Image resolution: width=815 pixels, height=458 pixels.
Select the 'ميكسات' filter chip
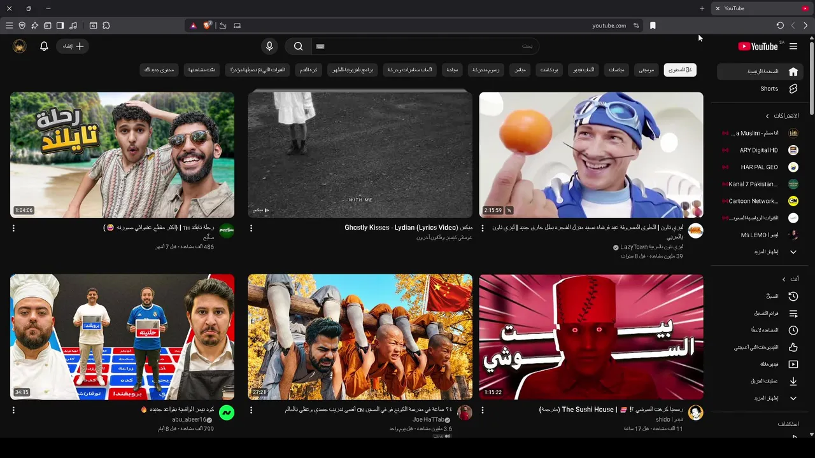pyautogui.click(x=616, y=70)
